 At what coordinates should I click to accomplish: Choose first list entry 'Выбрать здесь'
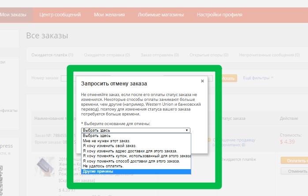point(136,136)
